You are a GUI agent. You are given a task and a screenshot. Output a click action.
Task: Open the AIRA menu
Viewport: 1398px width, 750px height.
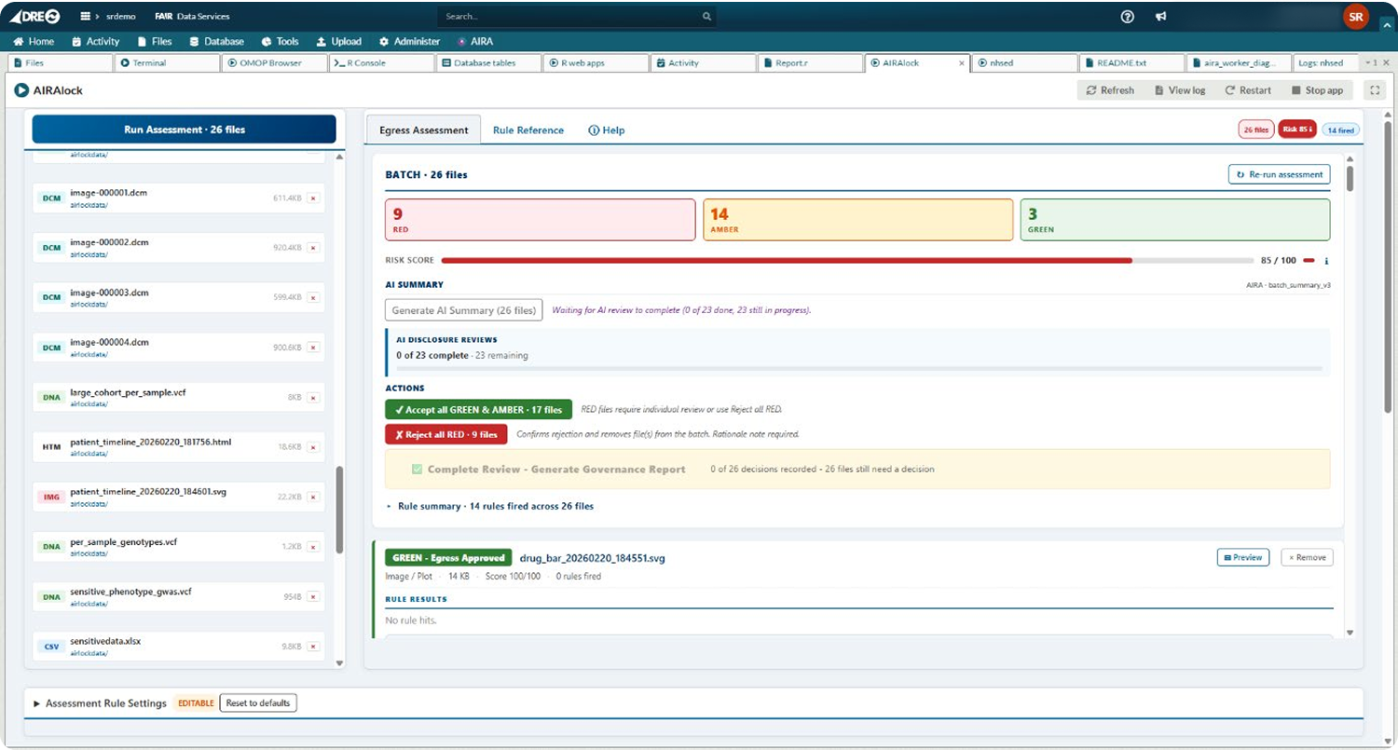click(475, 42)
